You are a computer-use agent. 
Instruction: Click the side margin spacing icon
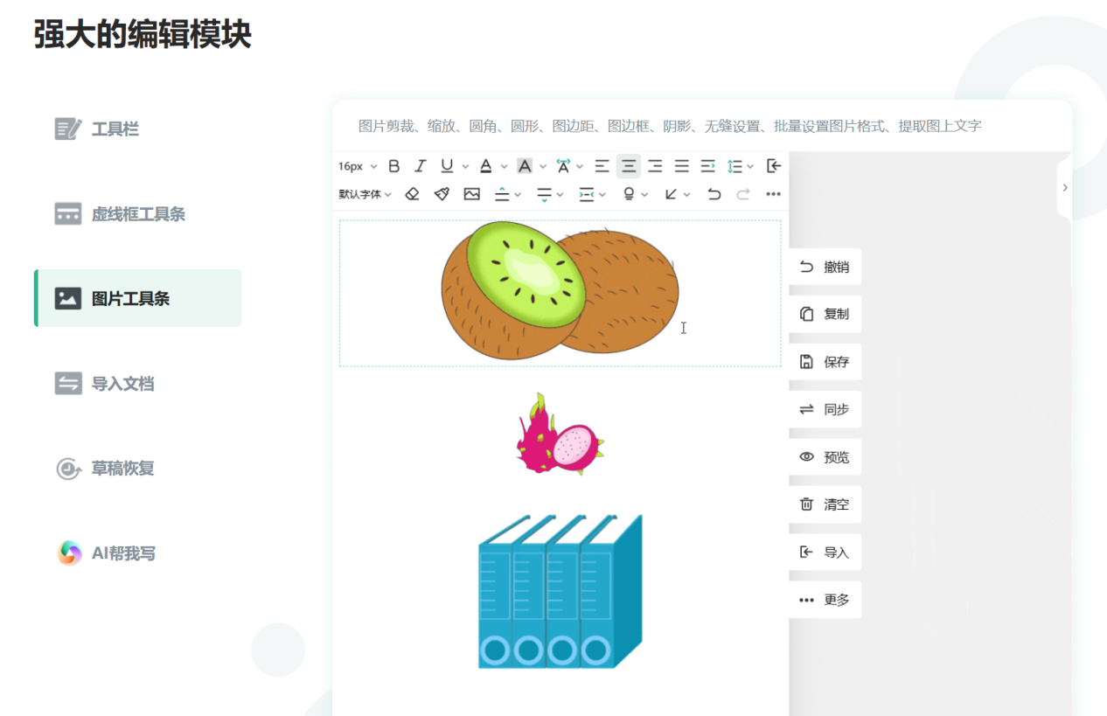pyautogui.click(x=587, y=194)
